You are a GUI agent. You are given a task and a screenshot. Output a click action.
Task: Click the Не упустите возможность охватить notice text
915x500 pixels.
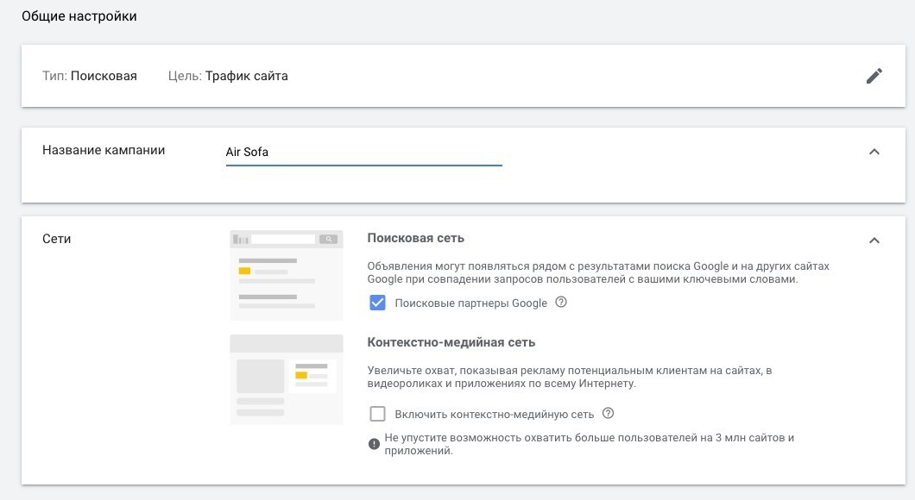click(x=590, y=444)
